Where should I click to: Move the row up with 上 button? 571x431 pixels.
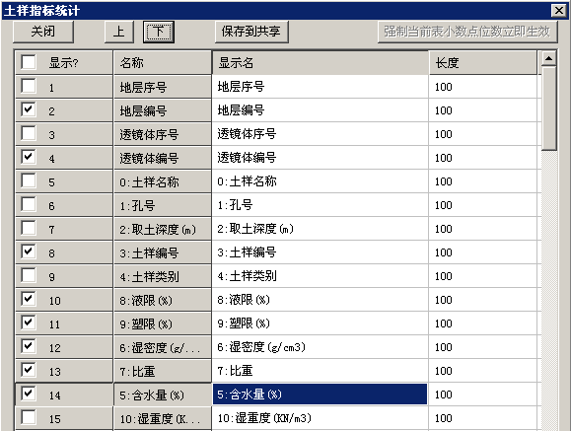[119, 32]
